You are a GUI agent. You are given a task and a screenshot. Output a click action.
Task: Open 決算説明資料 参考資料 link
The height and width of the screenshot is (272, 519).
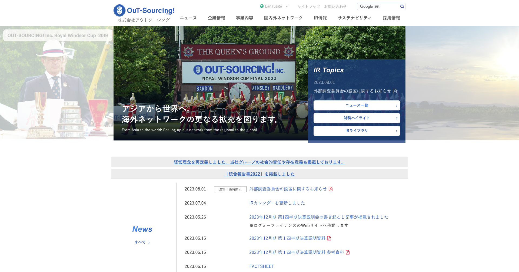[x=297, y=252]
